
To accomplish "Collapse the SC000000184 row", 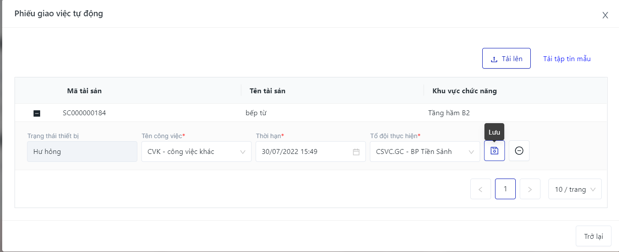I will coord(37,113).
